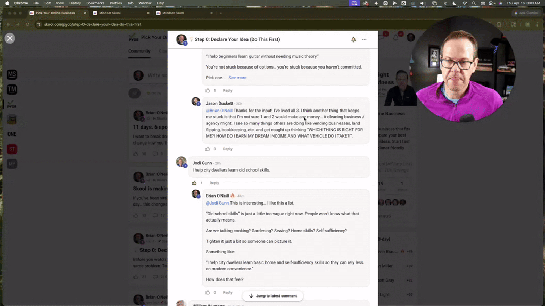This screenshot has width=545, height=306.
Task: Reply to Brian O'Neill's 44m comment
Action: tap(227, 293)
